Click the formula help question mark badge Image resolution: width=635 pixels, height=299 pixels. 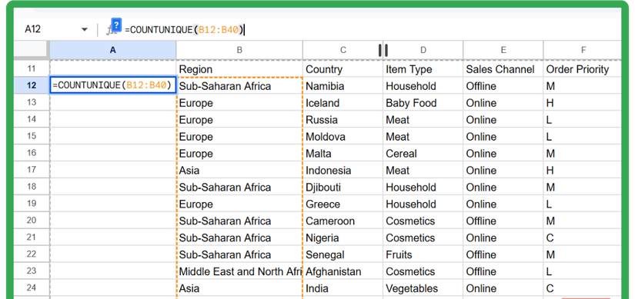tap(116, 25)
